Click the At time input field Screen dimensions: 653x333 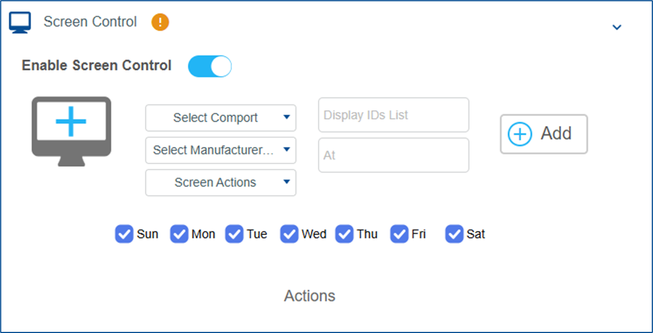pos(394,155)
